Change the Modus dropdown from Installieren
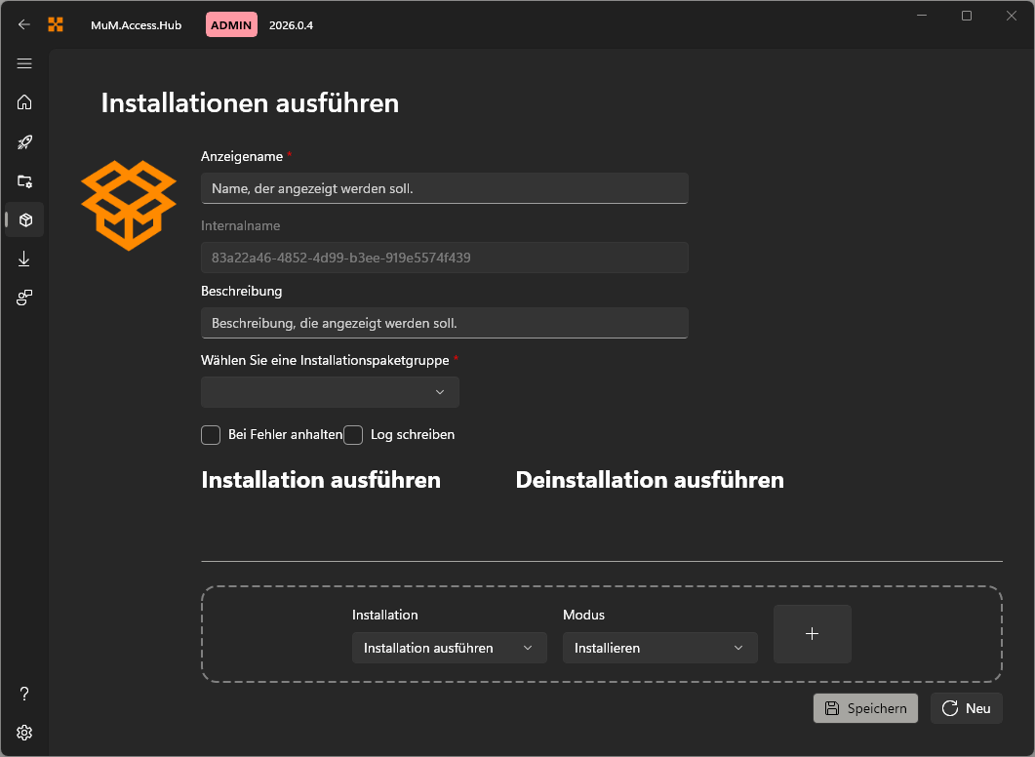Screen dimensions: 1035x757 tap(659, 647)
